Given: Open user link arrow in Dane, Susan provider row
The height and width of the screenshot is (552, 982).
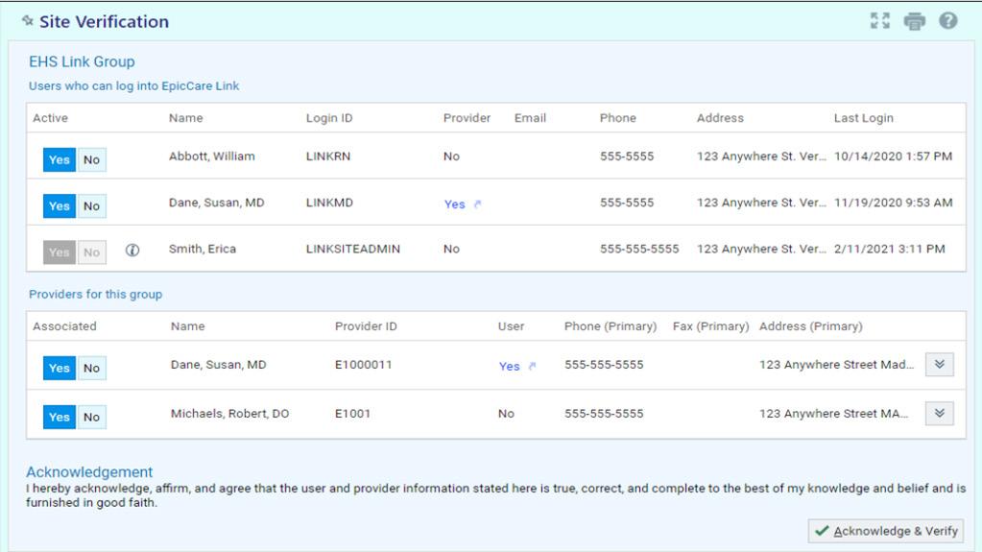Looking at the screenshot, I should [x=533, y=366].
